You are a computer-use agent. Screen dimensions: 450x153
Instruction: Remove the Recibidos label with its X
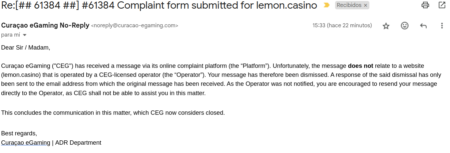coord(365,5)
